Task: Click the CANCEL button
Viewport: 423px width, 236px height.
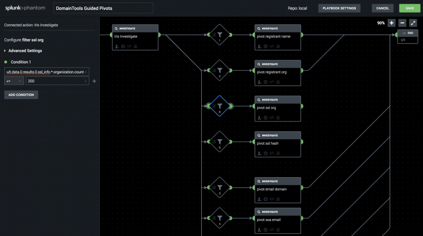Action: (x=383, y=8)
